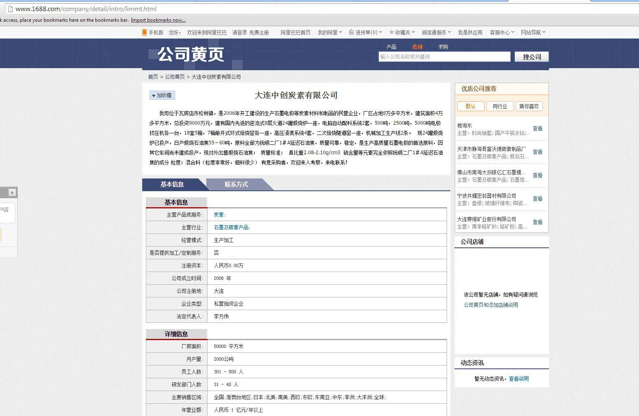Click the 50000 平方米 factory area value
Image resolution: width=639 pixels, height=416 pixels.
click(228, 346)
